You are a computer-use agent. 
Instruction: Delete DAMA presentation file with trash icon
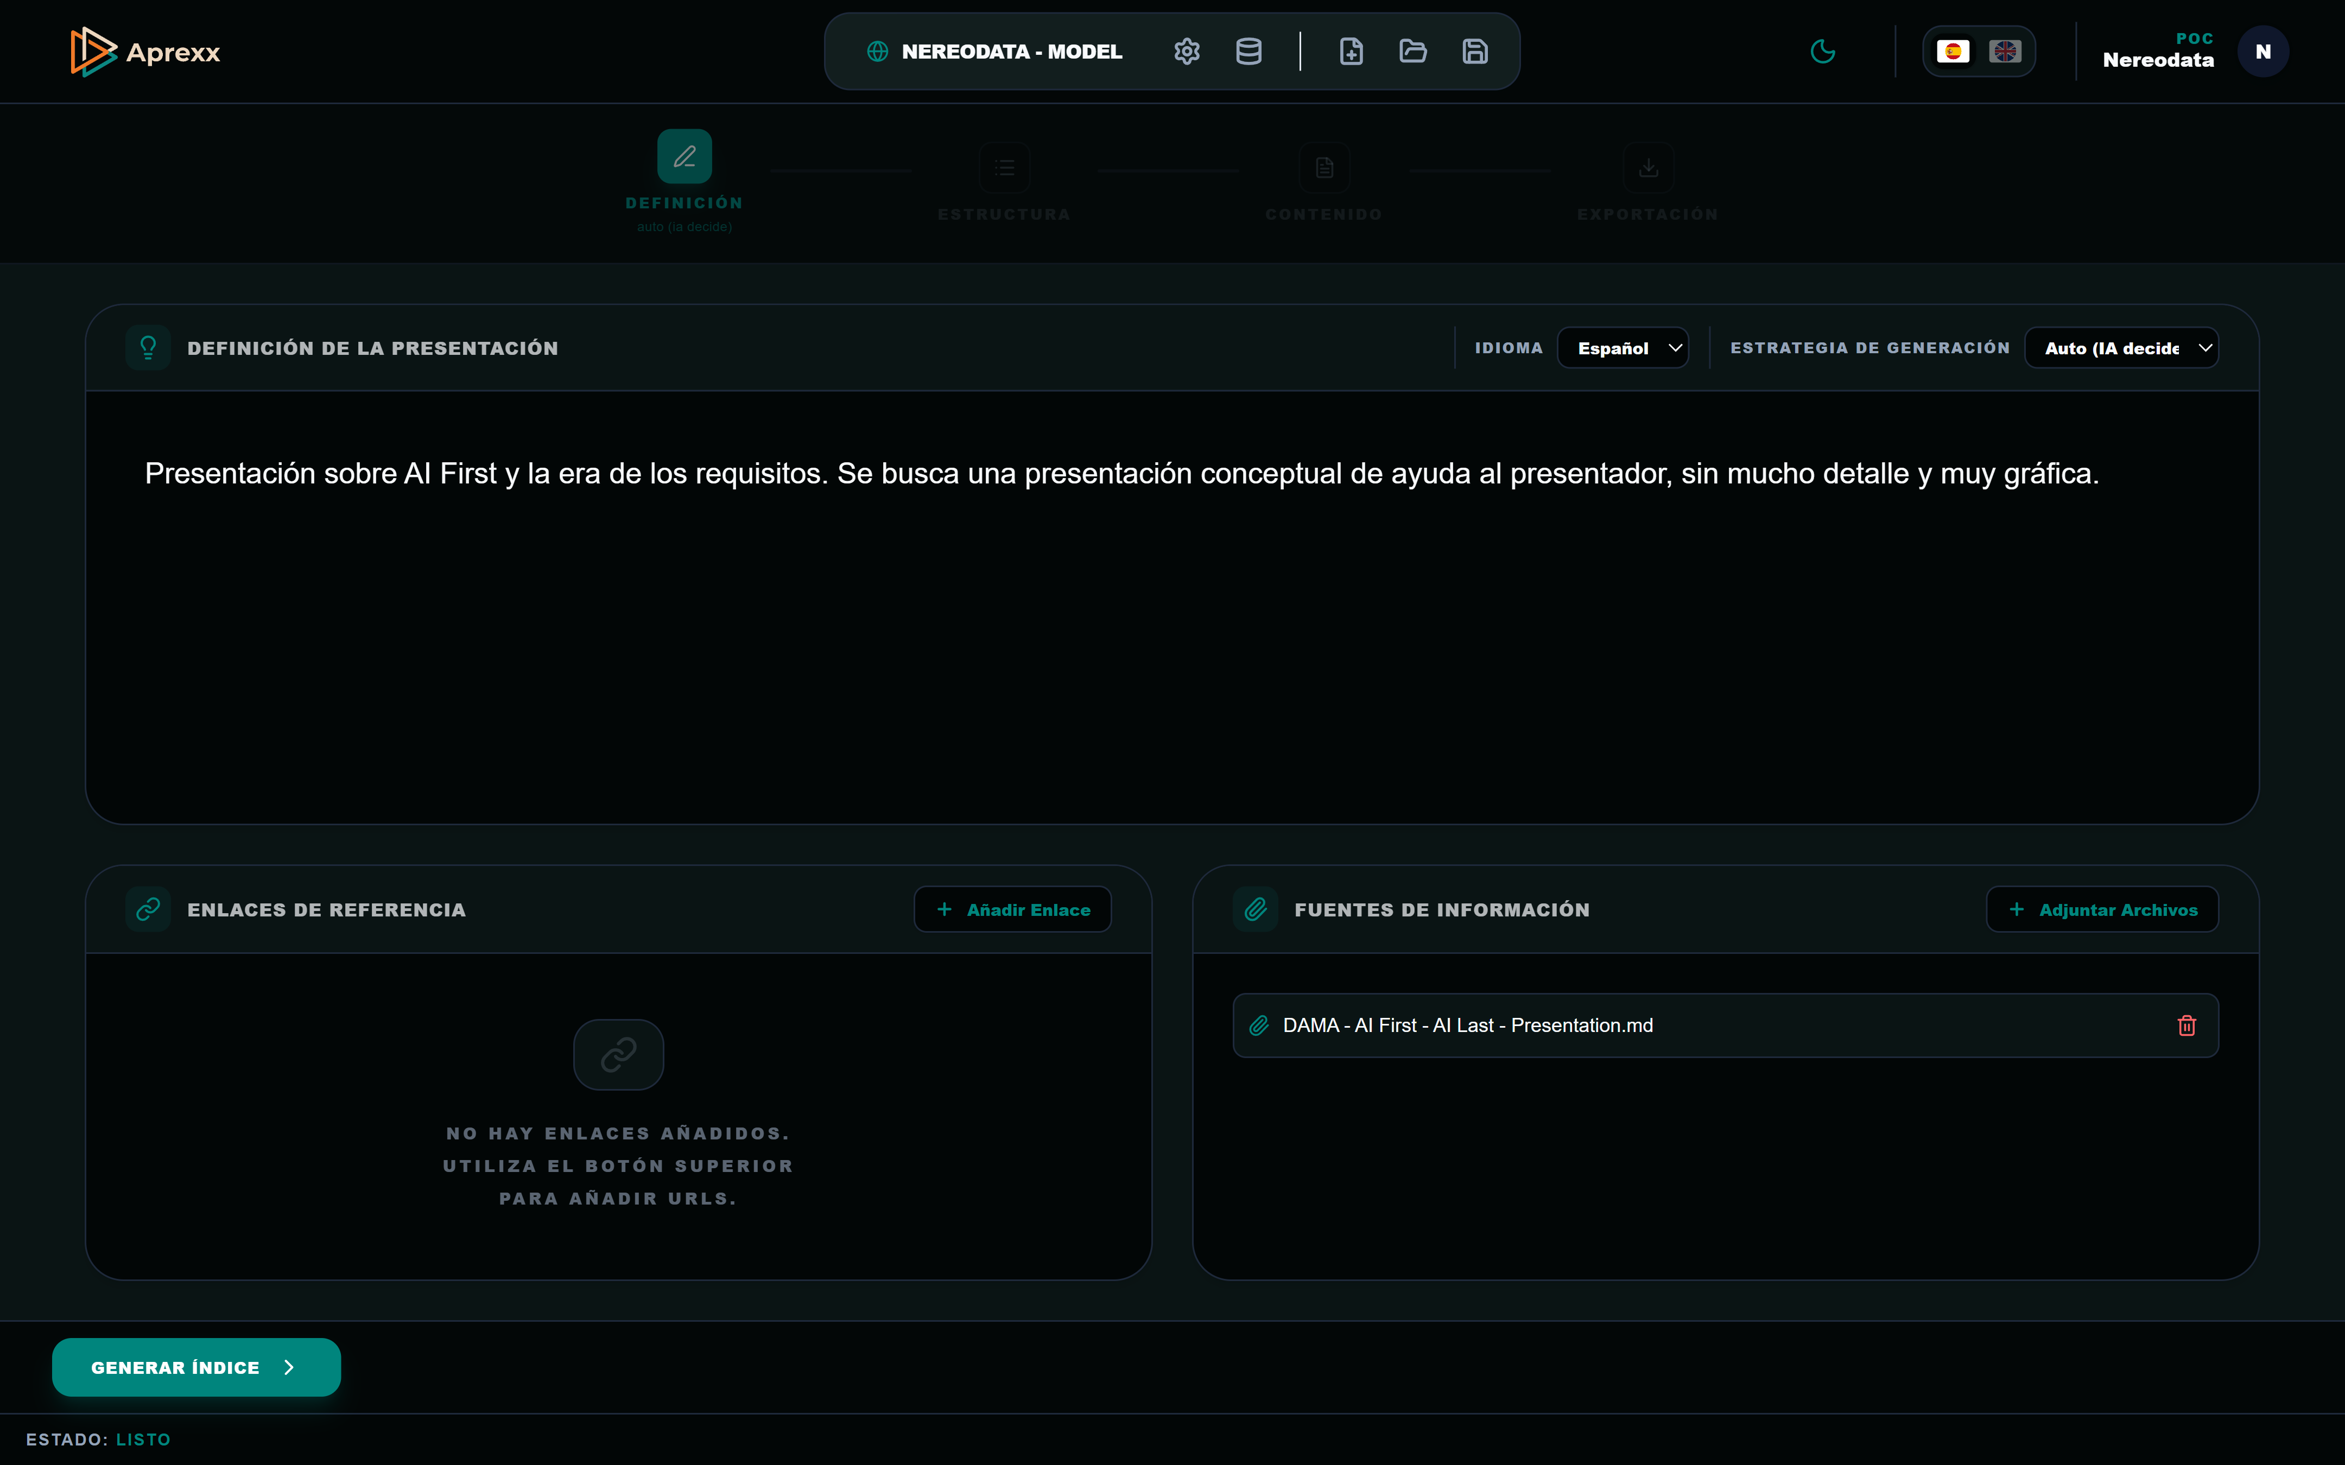2187,1025
